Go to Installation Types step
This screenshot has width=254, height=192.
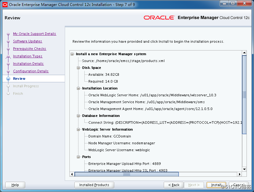tap(28, 56)
